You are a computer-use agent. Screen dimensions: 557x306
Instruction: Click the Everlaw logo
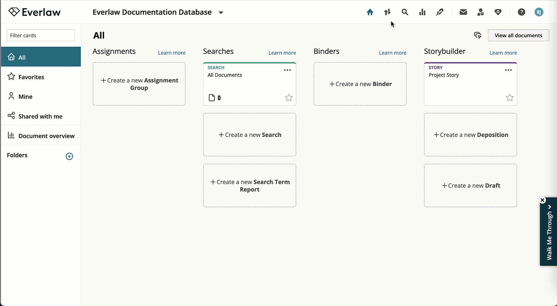tap(34, 12)
